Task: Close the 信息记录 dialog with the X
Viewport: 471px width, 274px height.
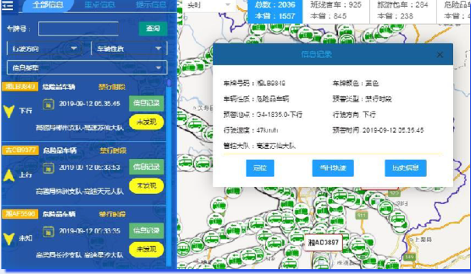Action: [440, 55]
